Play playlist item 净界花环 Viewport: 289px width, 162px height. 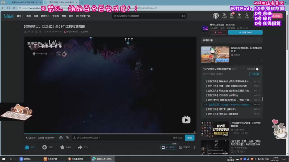[x=233, y=114]
